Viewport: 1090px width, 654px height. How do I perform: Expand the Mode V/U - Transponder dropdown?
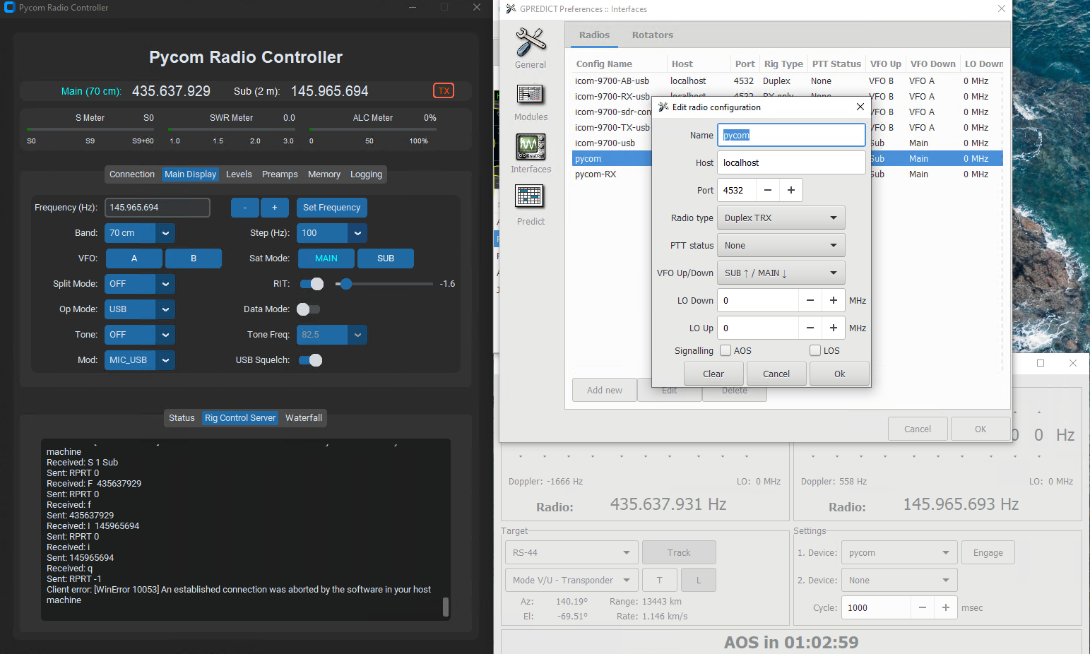(571, 579)
